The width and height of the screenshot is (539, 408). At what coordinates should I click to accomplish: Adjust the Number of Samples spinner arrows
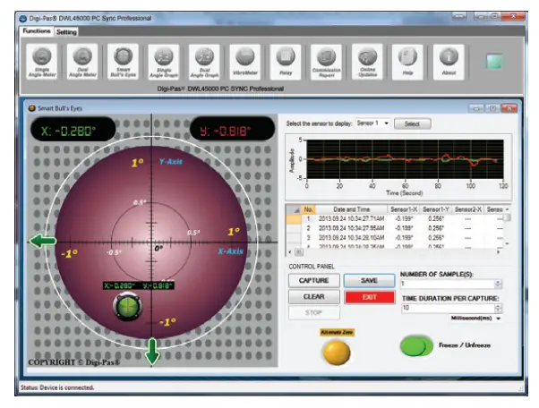click(x=498, y=284)
